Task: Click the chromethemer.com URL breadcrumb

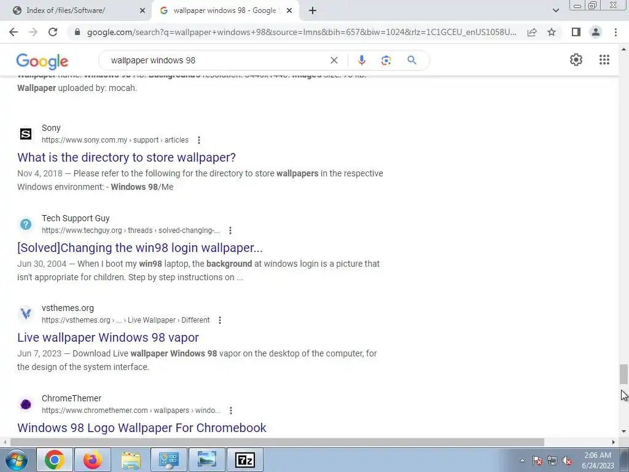Action: tap(131, 411)
